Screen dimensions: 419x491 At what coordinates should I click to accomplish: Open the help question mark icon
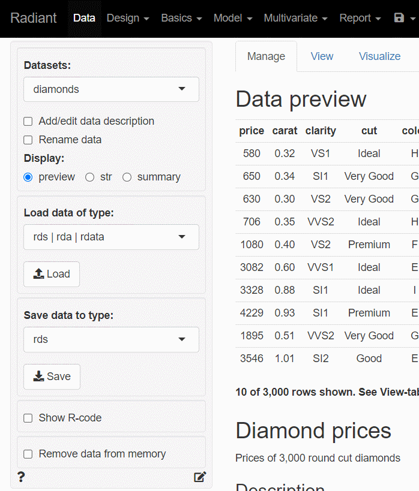[x=21, y=477]
